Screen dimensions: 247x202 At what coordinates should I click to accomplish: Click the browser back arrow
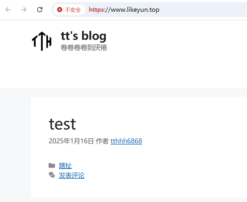point(8,10)
